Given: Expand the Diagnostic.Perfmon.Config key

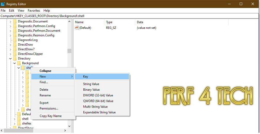Looking at the screenshot, I should point(11,26).
